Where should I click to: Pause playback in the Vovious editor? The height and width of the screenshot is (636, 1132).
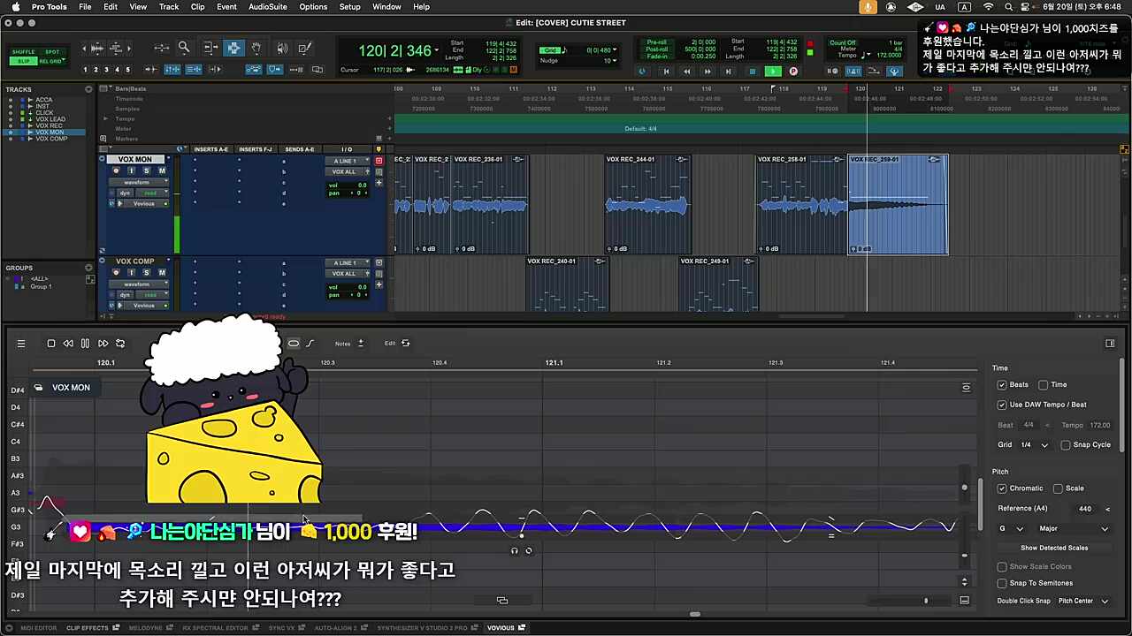(x=85, y=344)
